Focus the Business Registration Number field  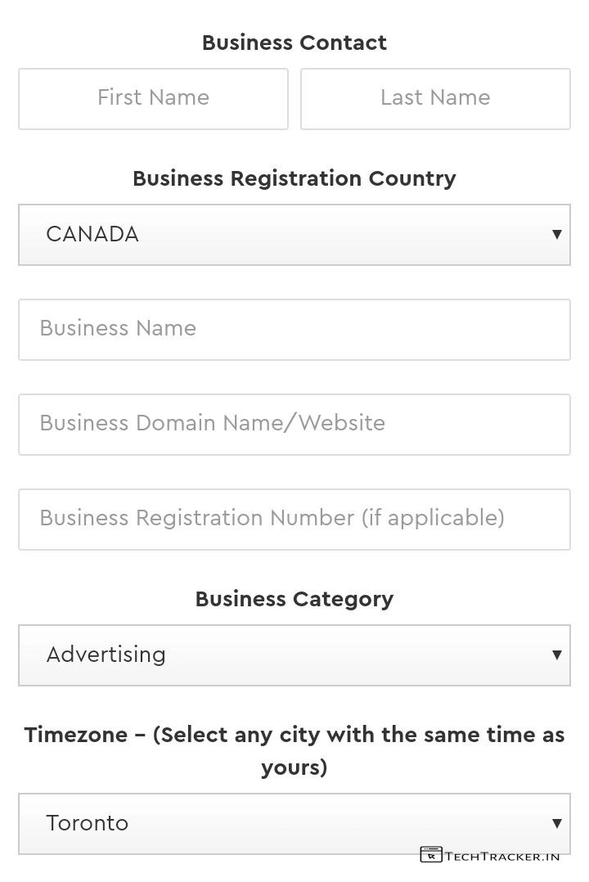tap(294, 519)
